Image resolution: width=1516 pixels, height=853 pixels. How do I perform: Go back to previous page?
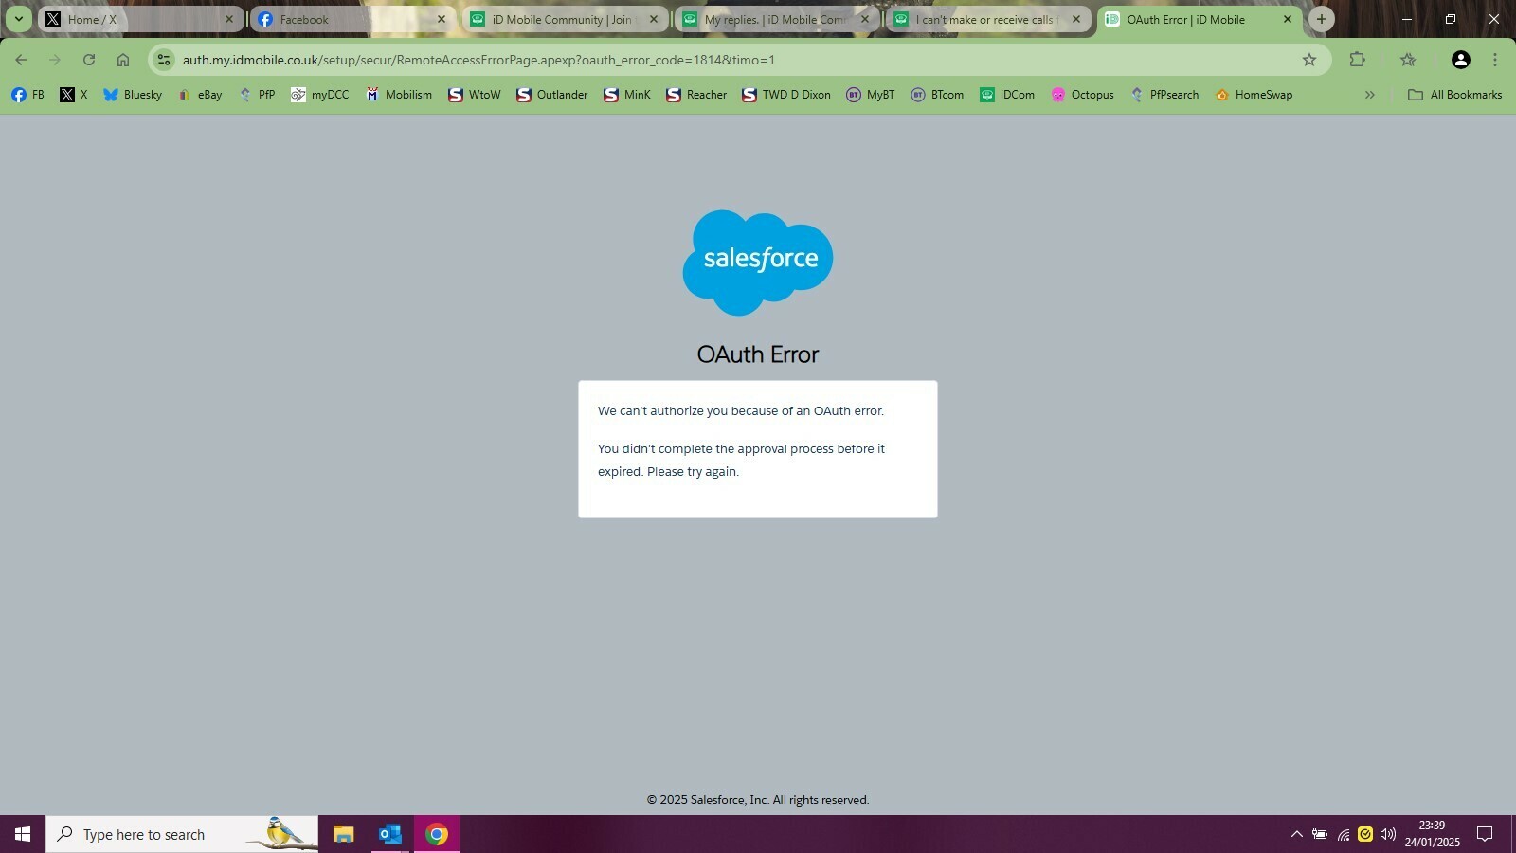click(x=21, y=60)
